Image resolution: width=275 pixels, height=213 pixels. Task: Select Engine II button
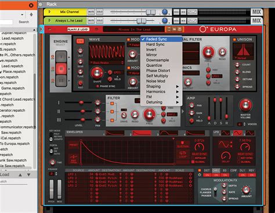[61, 69]
